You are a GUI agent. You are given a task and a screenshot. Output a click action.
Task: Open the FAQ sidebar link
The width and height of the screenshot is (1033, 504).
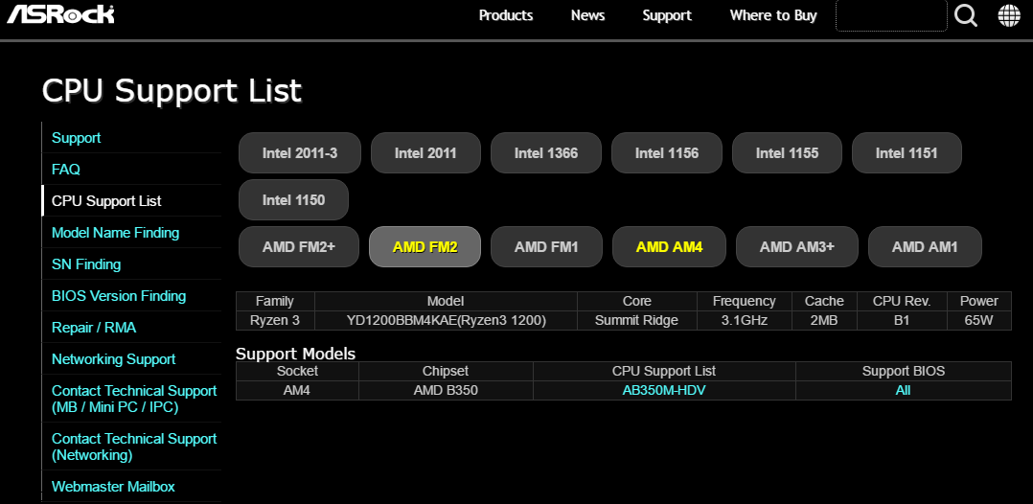click(x=66, y=170)
